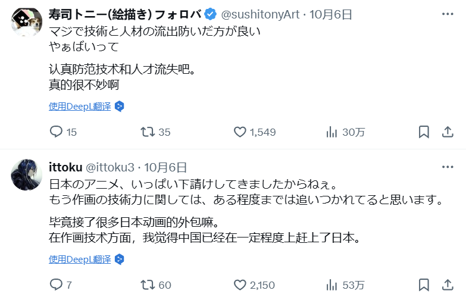This screenshot has width=466, height=300.
Task: View analytics showing 30万 views
Action: tap(332, 132)
